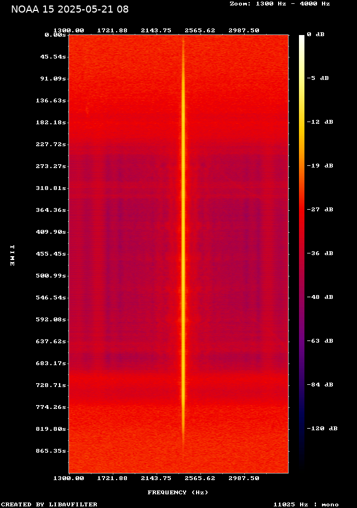Click the 819.80s time label
The width and height of the screenshot is (357, 508).
coord(51,429)
